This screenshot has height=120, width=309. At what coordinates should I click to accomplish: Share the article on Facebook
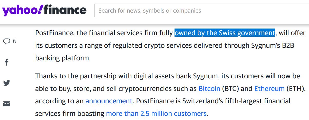(7, 62)
